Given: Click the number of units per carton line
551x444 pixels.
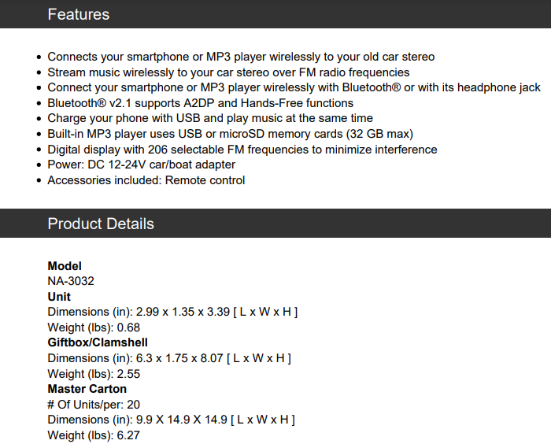Looking at the screenshot, I should [94, 405].
